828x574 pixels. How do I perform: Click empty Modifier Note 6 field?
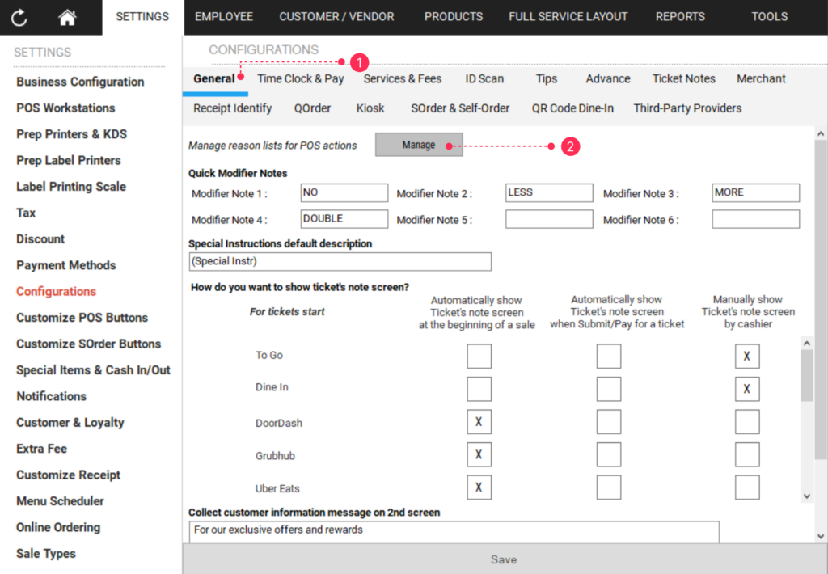pos(756,219)
